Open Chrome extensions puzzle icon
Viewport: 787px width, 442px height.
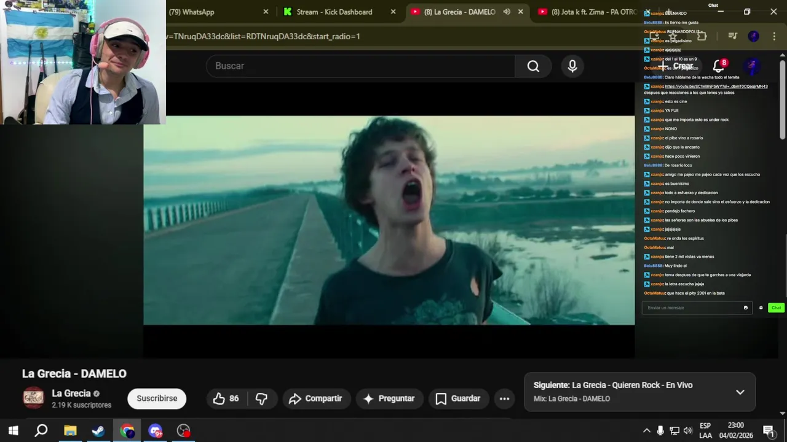click(x=702, y=36)
